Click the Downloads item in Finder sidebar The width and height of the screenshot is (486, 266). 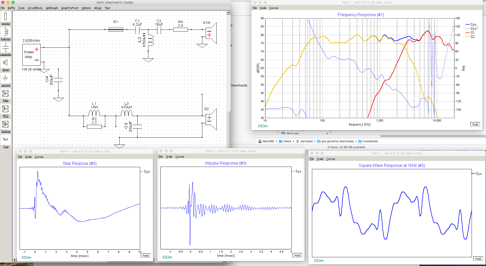click(239, 85)
